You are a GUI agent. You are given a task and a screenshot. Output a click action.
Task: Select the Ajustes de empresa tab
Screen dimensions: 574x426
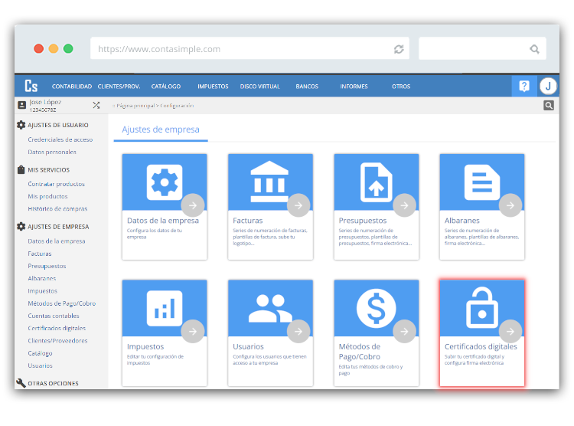click(x=161, y=130)
